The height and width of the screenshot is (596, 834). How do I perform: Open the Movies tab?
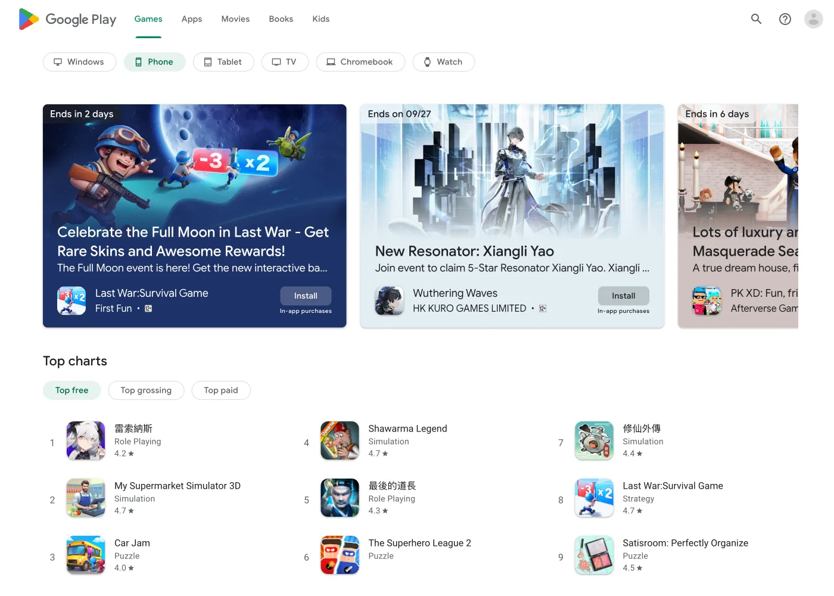pos(235,19)
